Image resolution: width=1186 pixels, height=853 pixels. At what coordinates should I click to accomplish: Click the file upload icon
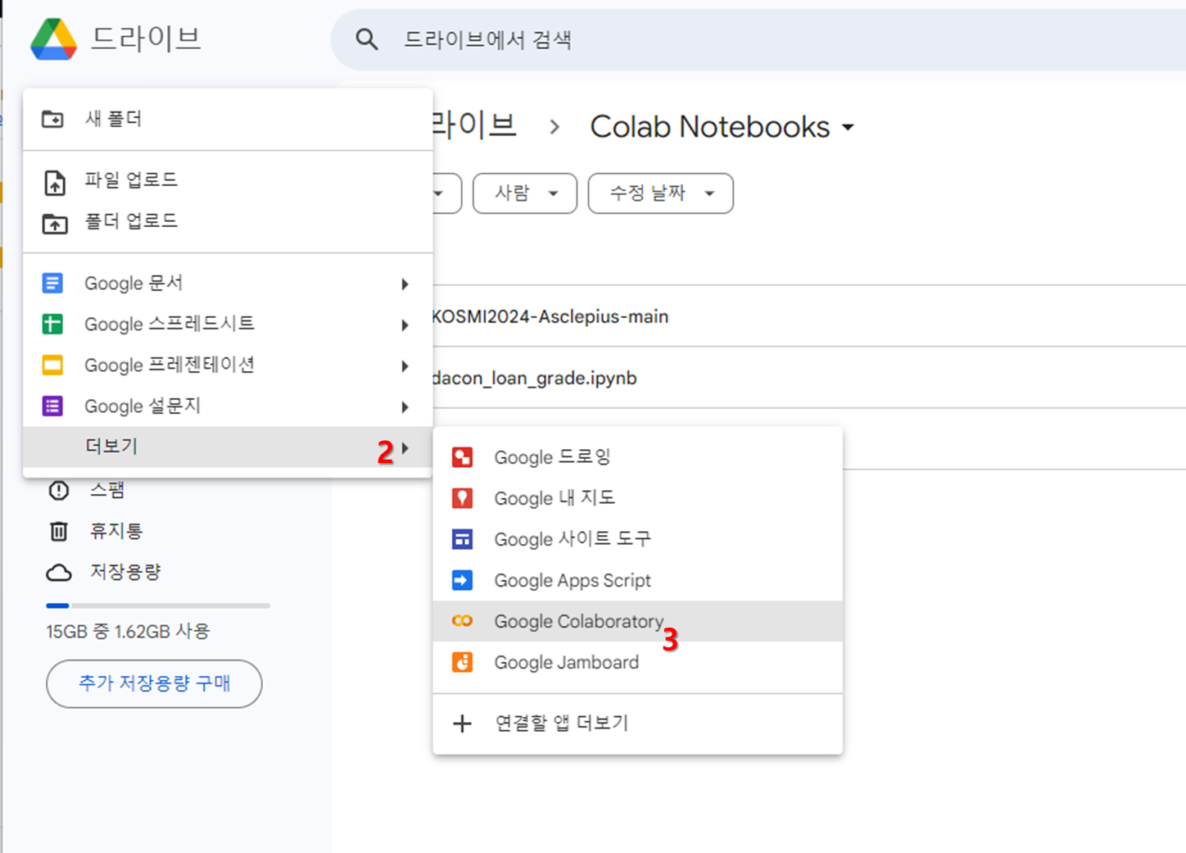point(55,182)
